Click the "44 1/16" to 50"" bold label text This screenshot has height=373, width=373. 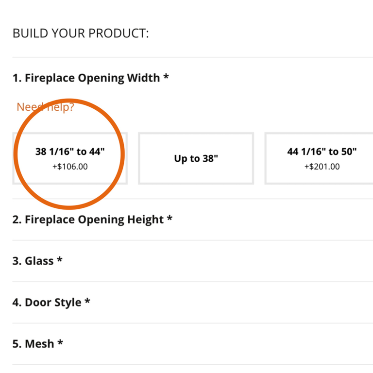click(x=322, y=152)
